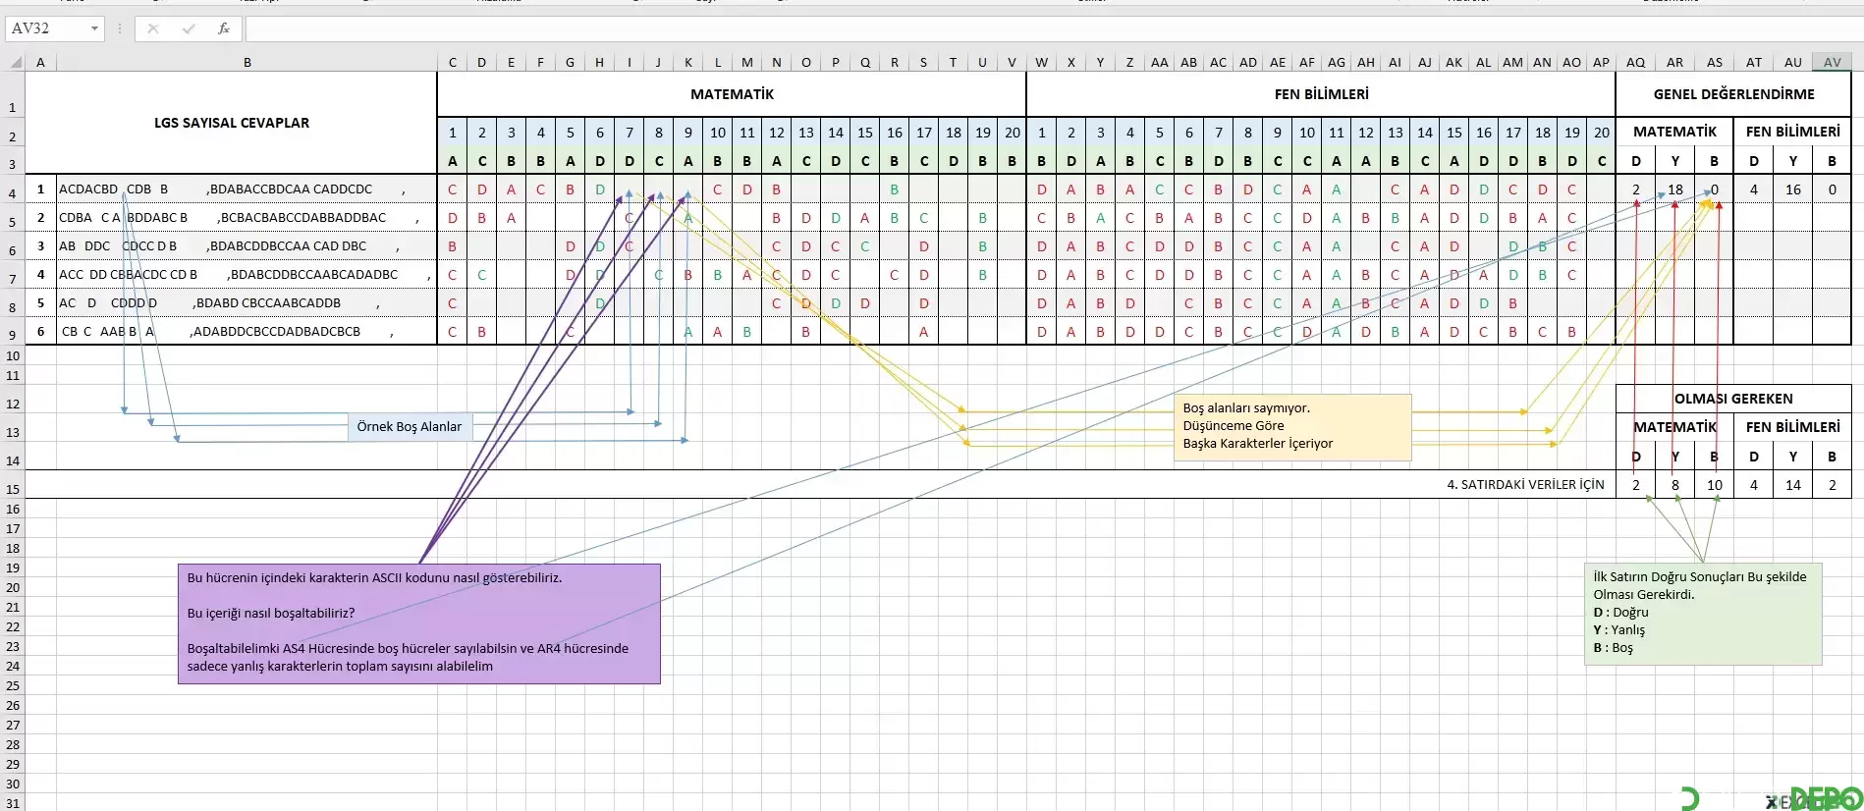The image size is (1864, 811).
Task: Click the Örnek Boş Alanlar text box
Action: pyautogui.click(x=410, y=427)
